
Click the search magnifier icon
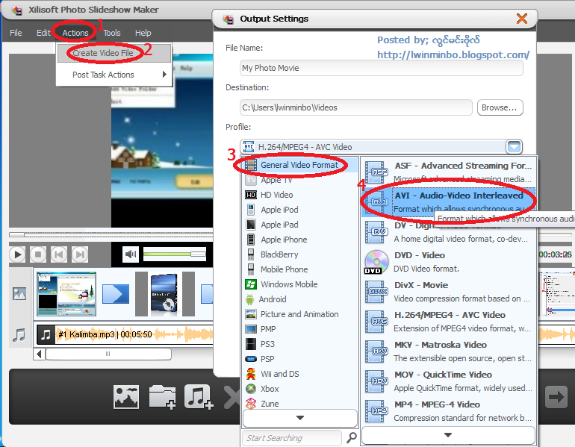[352, 437]
